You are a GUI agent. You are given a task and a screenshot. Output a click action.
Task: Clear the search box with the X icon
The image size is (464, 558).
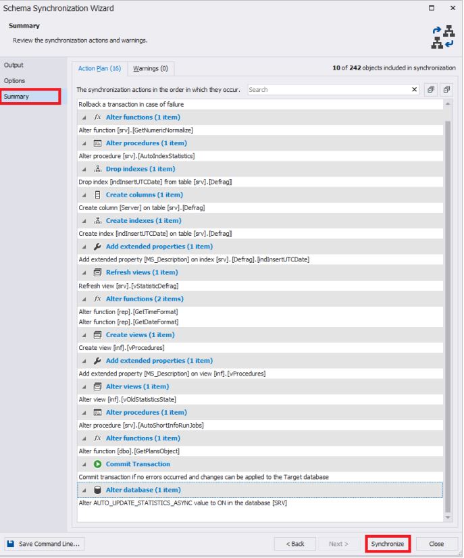click(x=414, y=90)
